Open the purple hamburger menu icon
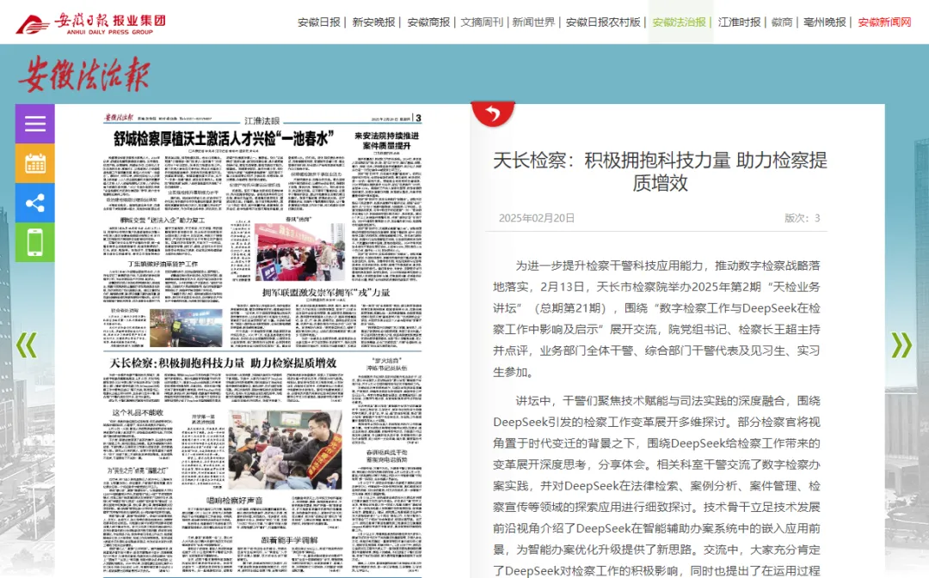 [x=35, y=124]
